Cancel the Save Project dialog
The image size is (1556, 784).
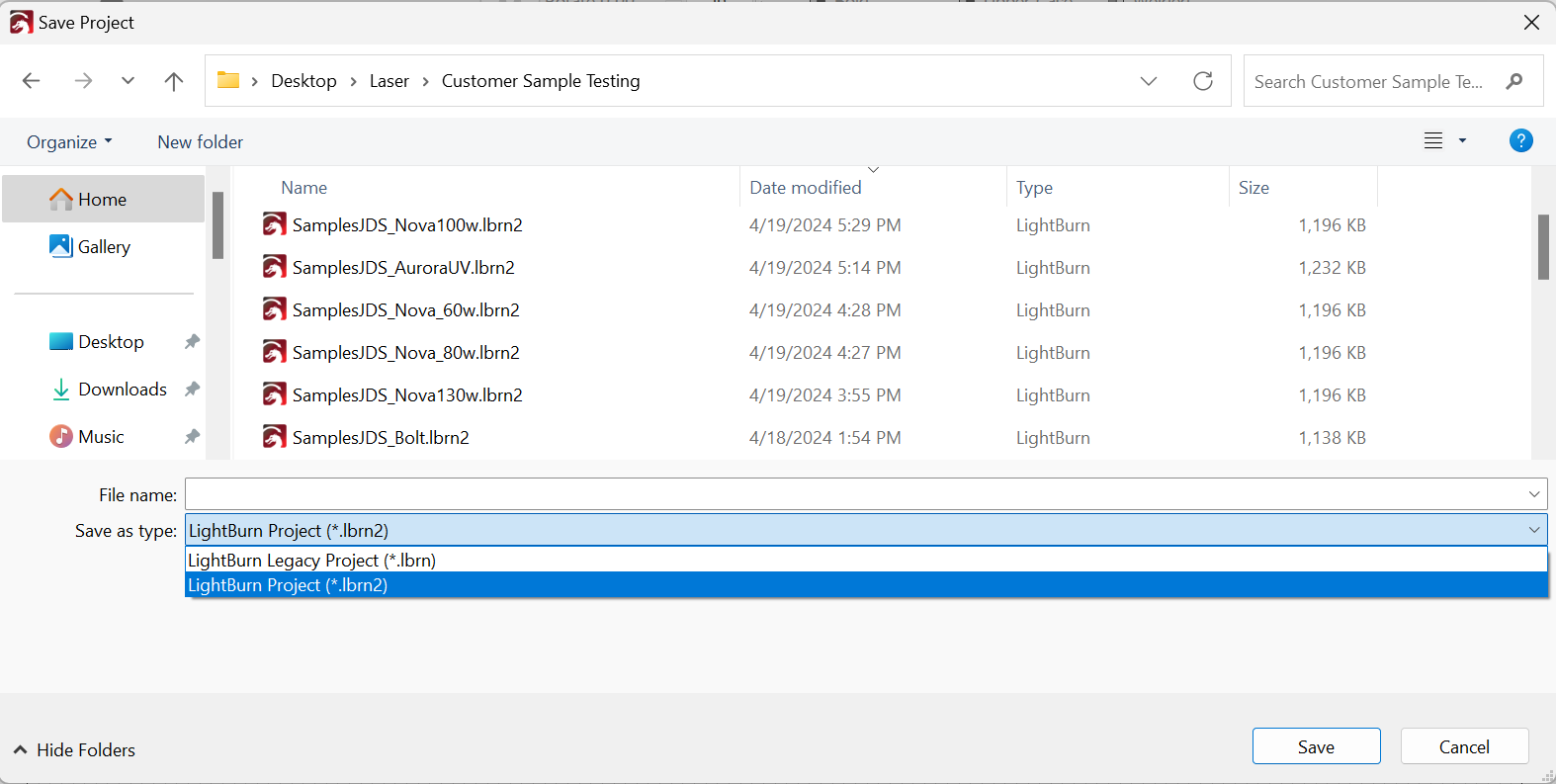tap(1464, 746)
